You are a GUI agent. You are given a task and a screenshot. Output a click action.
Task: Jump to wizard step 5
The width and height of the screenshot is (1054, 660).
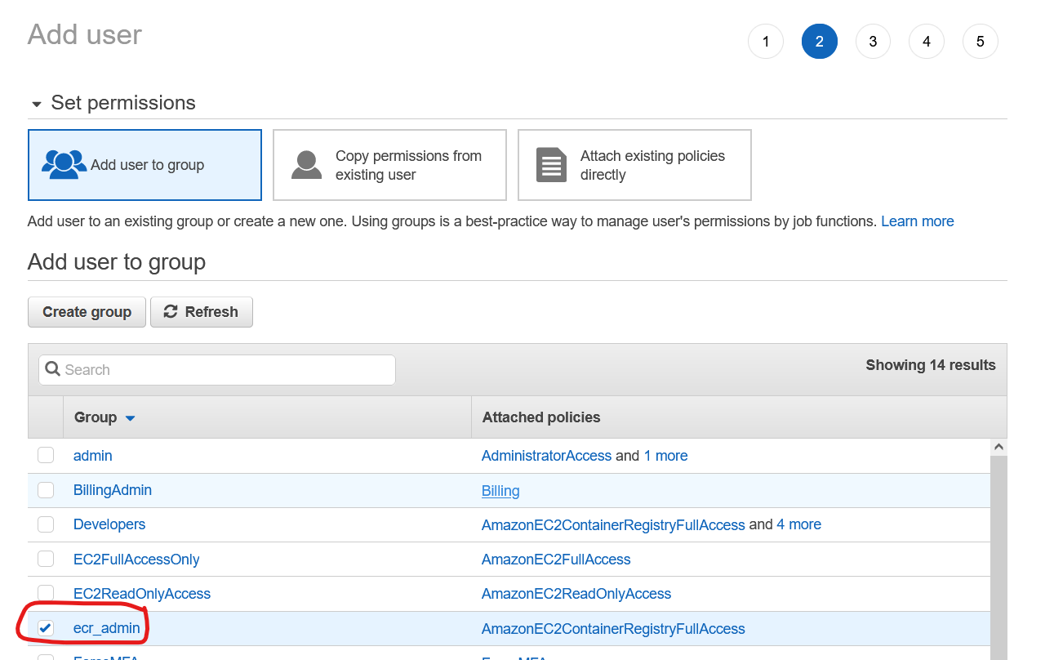tap(981, 42)
